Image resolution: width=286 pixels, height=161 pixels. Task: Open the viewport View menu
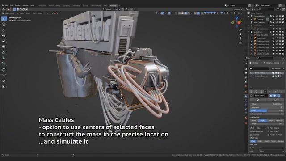tap(22, 13)
